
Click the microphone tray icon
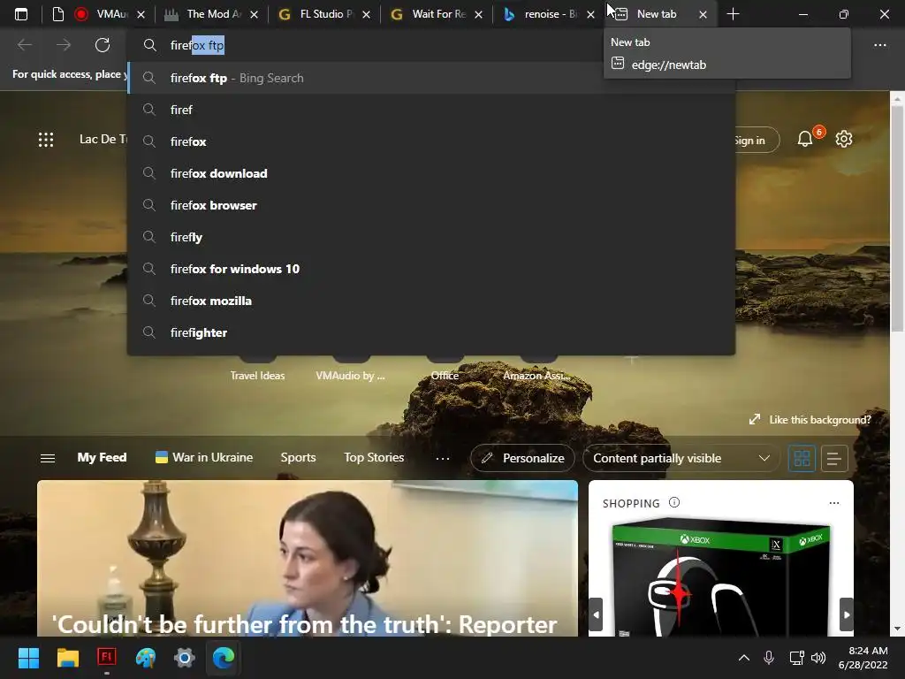click(x=769, y=658)
